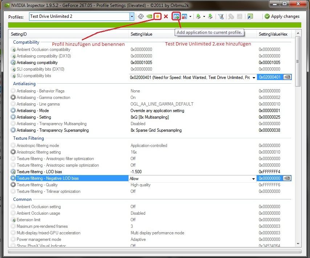The height and width of the screenshot is (258, 310).
Task: Delete current profile red X icon
Action: (x=166, y=16)
